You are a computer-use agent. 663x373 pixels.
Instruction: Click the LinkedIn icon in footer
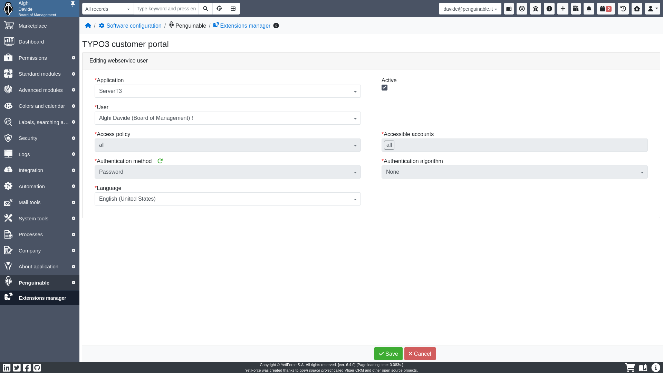[7, 367]
